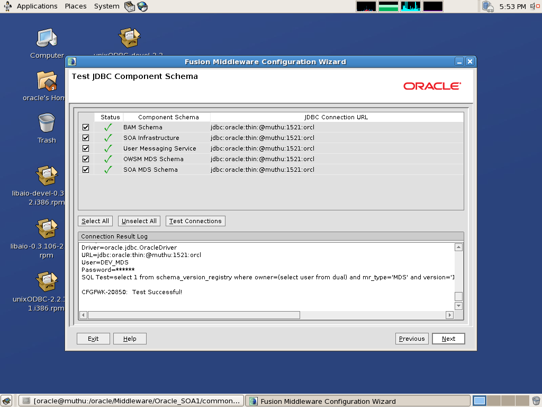Click the show desktop icon in bottom panel
This screenshot has width=542, height=407.
tap(6, 401)
